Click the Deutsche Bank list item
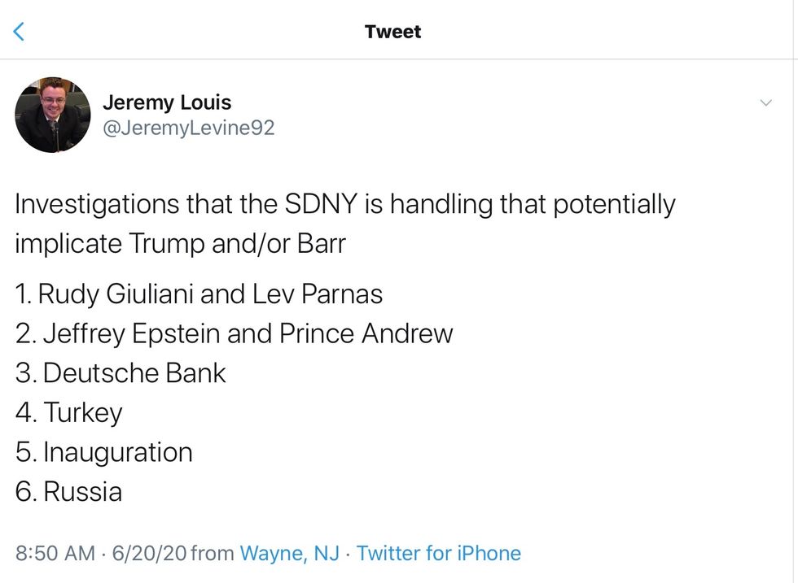This screenshot has height=583, width=798. pyautogui.click(x=121, y=373)
